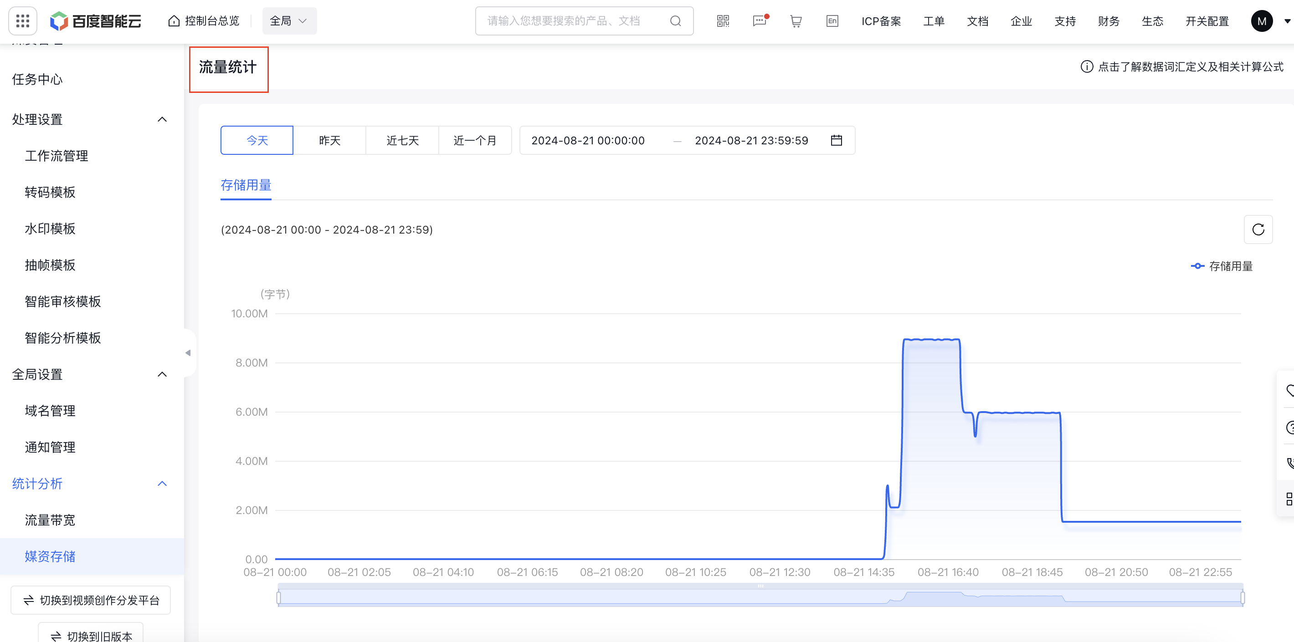This screenshot has width=1294, height=642.
Task: Open 工作流管理 in the sidebar
Action: 56,156
